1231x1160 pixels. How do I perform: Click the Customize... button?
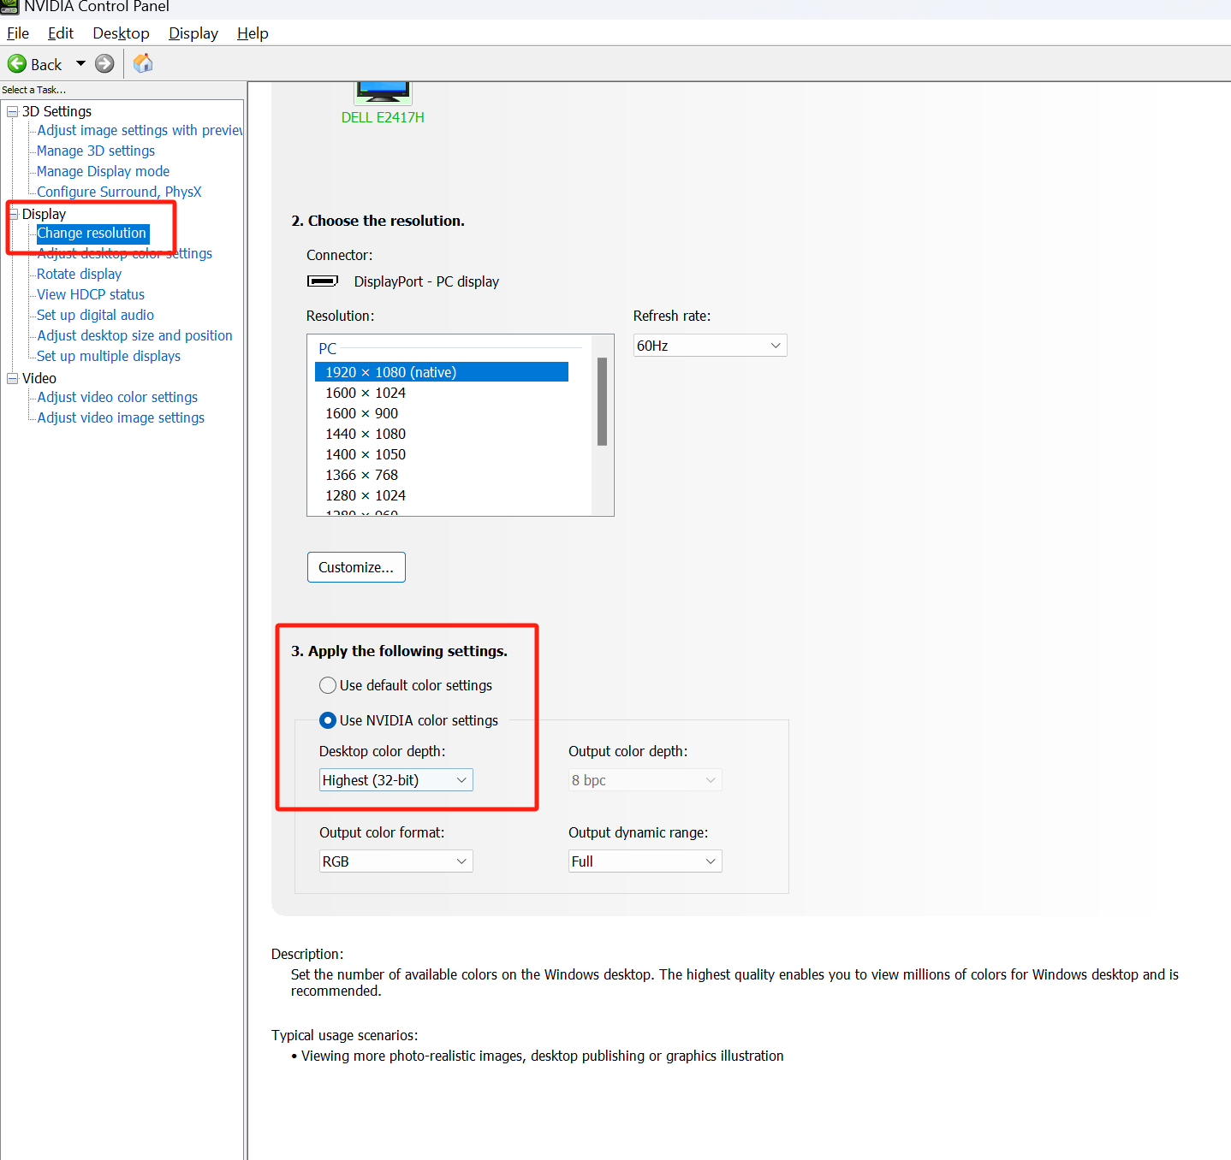pos(356,567)
